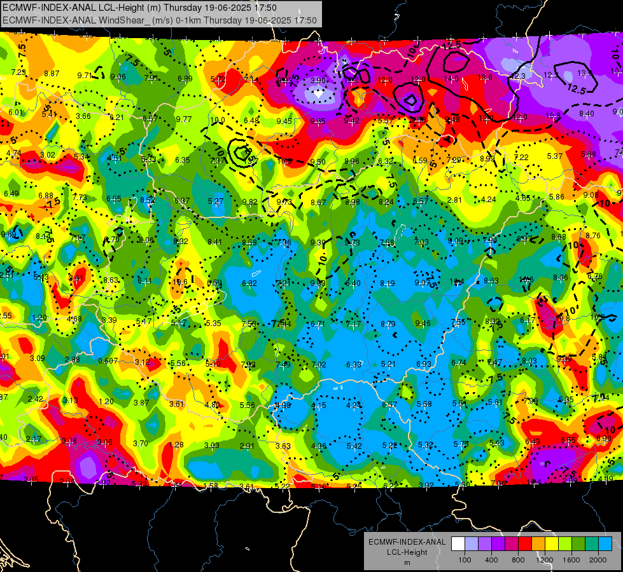Click the wind shear value 2.17
623x572 pixels.
tap(33, 439)
